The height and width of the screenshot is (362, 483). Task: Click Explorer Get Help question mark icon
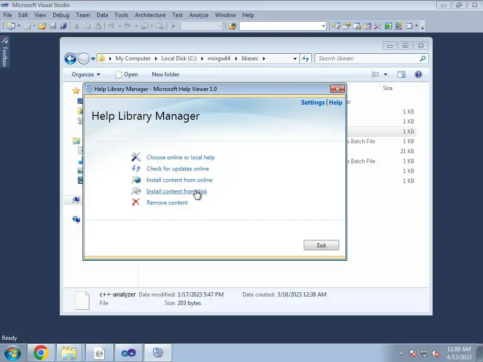pos(418,74)
